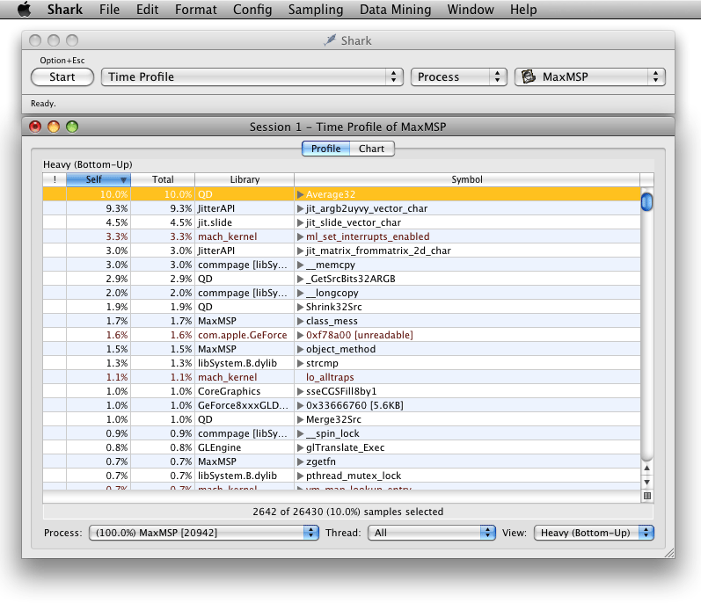The image size is (701, 603).
Task: Expand the Average32 symbol row
Action: [x=300, y=194]
